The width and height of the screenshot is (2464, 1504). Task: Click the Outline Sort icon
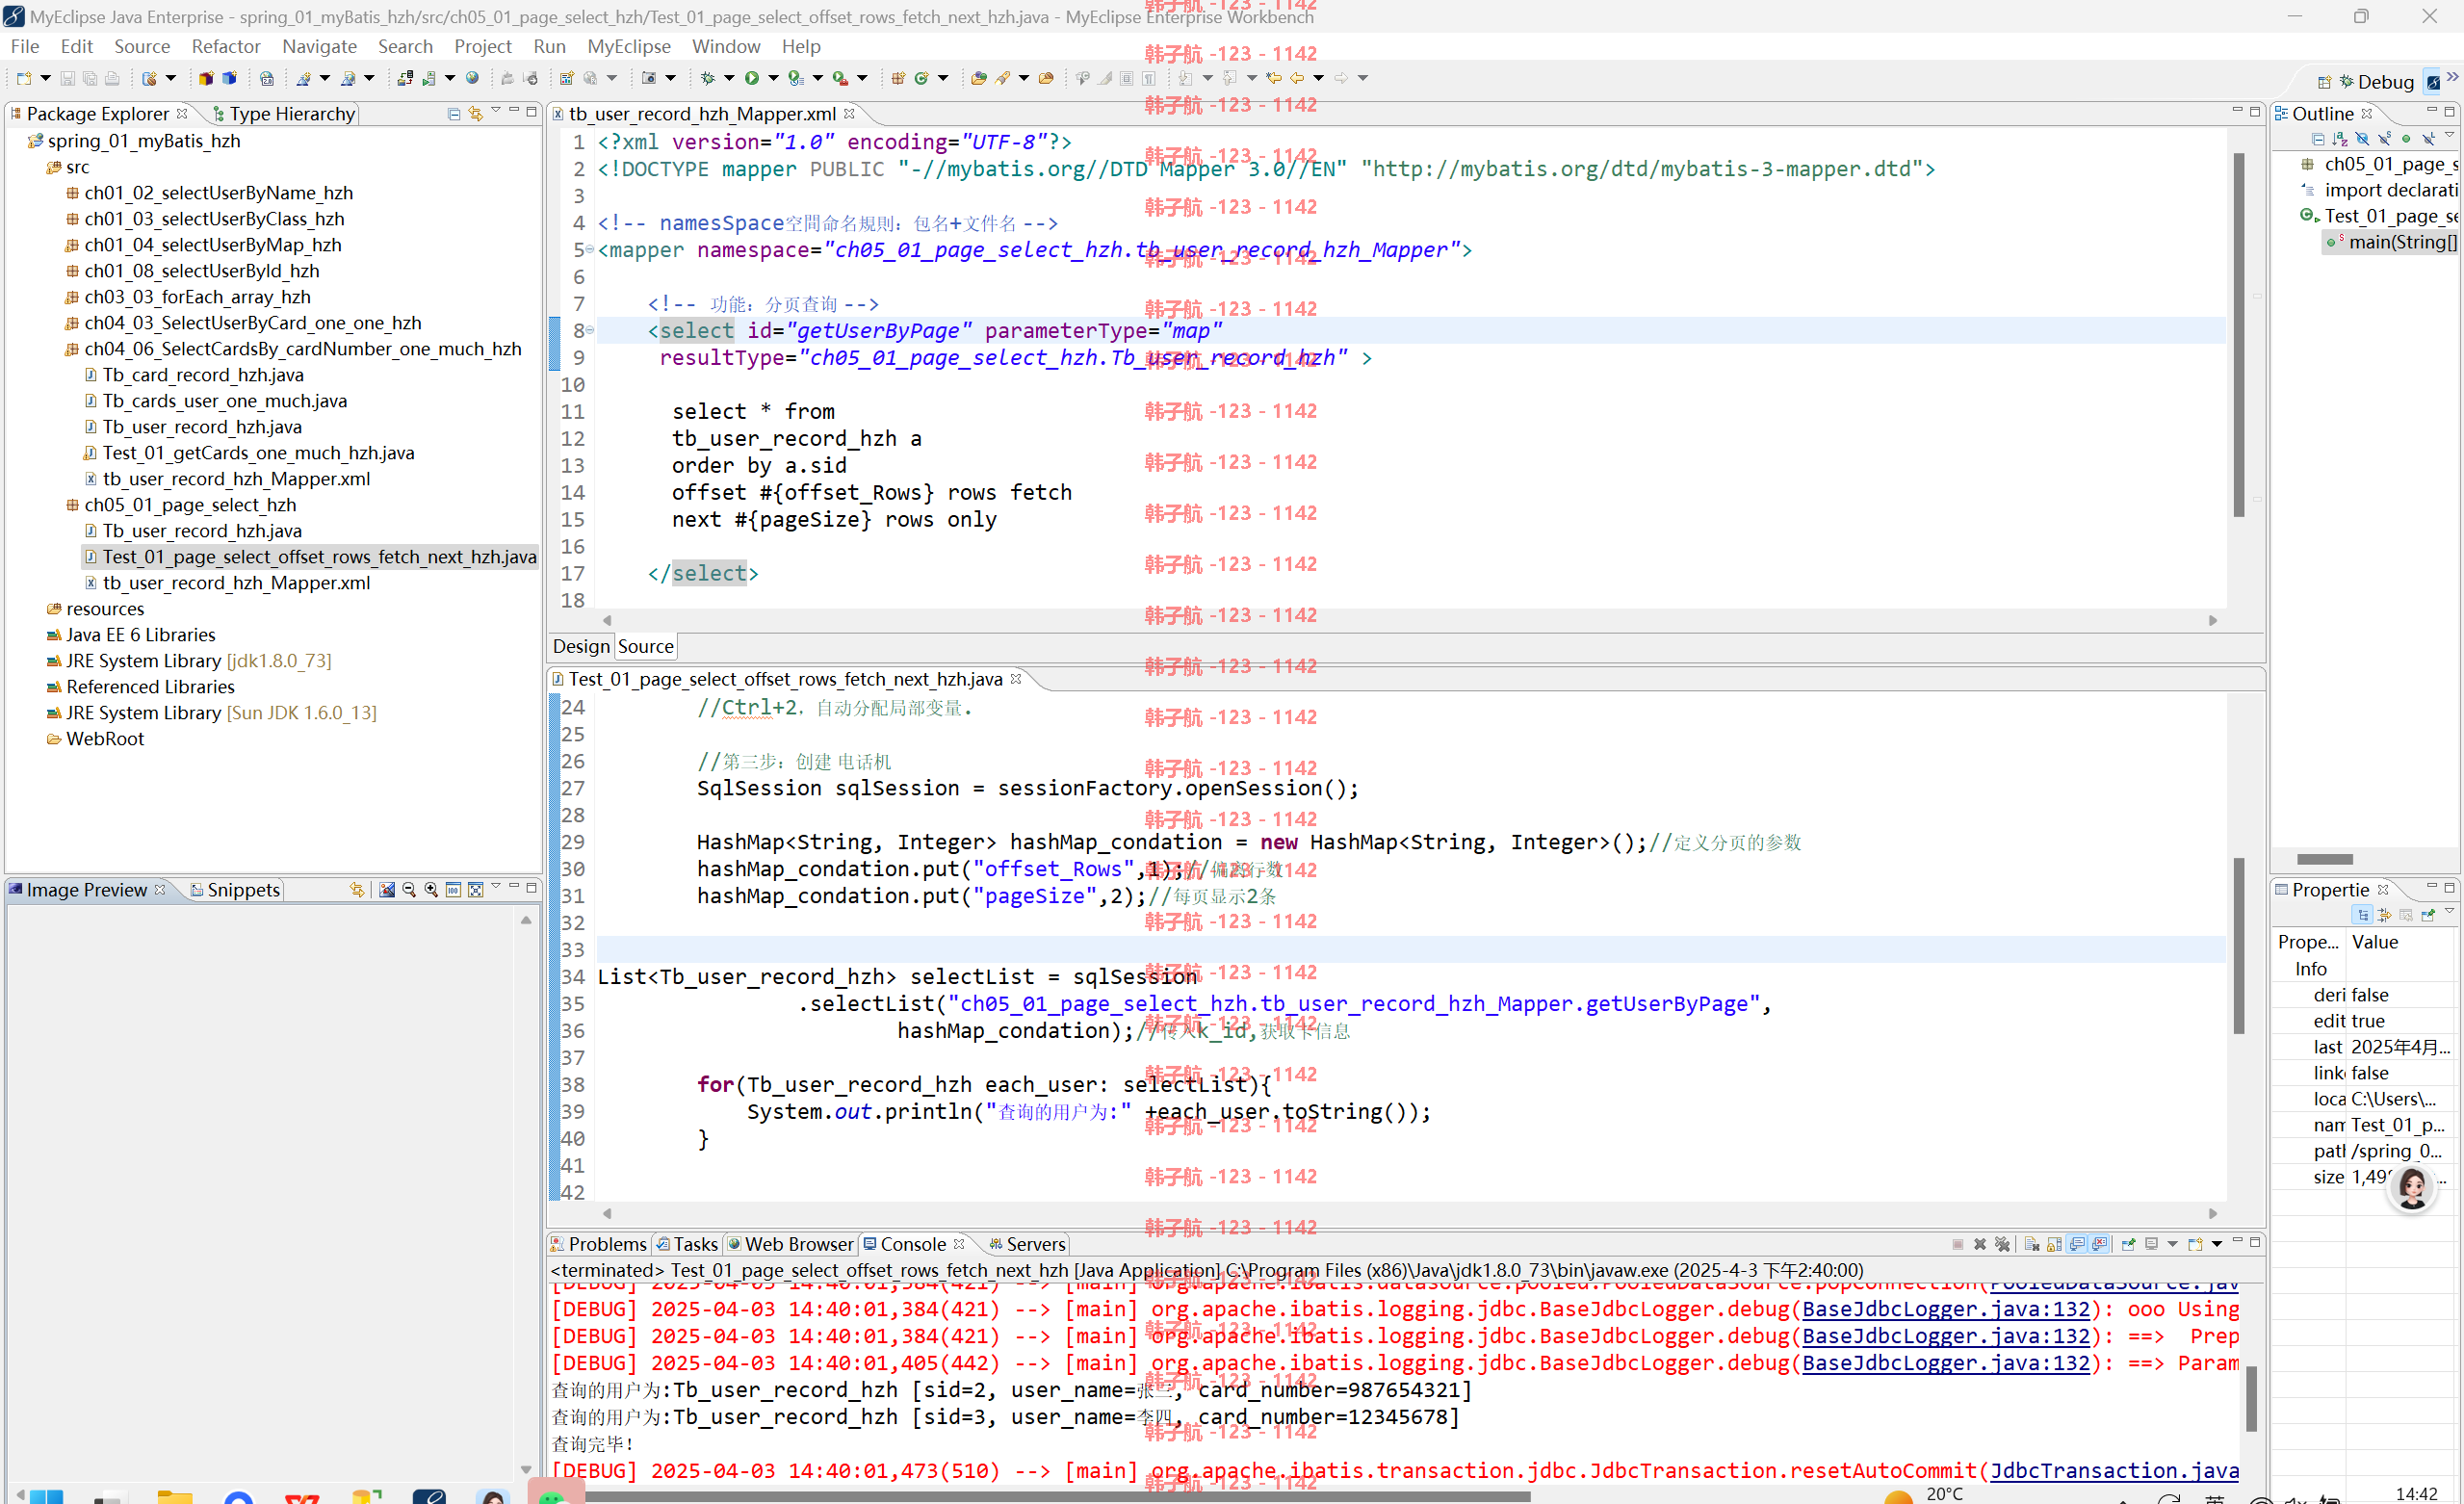point(2340,139)
